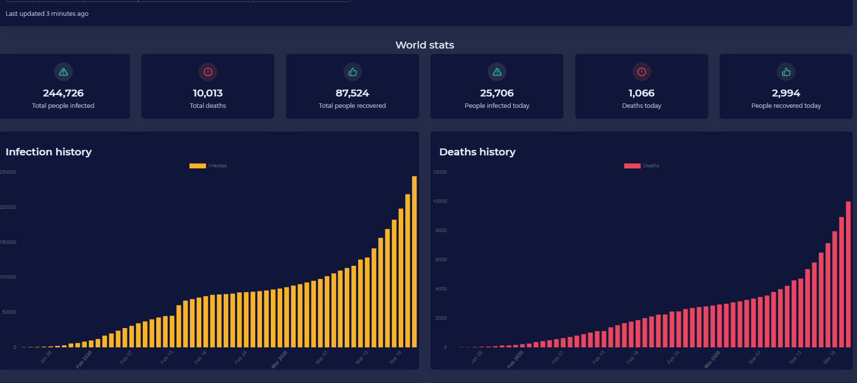Click warning icon above Total people infected
The height and width of the screenshot is (383, 857).
pyautogui.click(x=63, y=72)
